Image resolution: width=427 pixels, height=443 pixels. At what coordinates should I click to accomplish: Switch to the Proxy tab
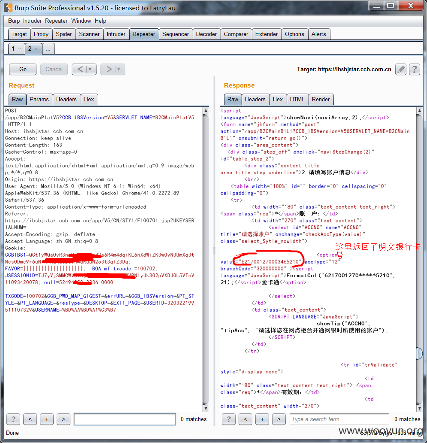(41, 34)
